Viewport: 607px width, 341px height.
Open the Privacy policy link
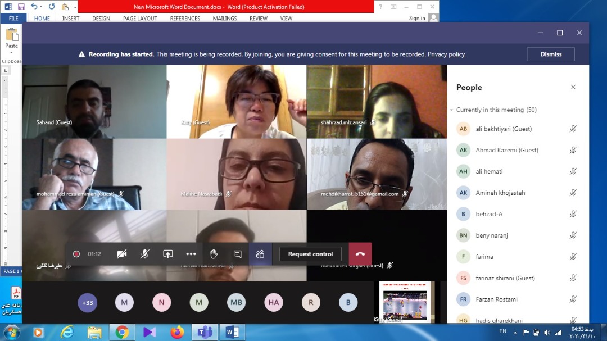tap(446, 54)
